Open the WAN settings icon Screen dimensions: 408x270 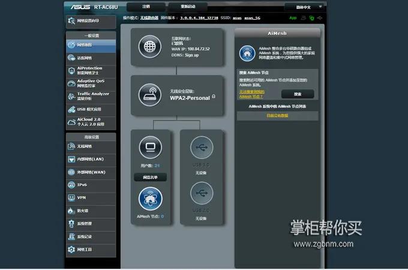71,172
